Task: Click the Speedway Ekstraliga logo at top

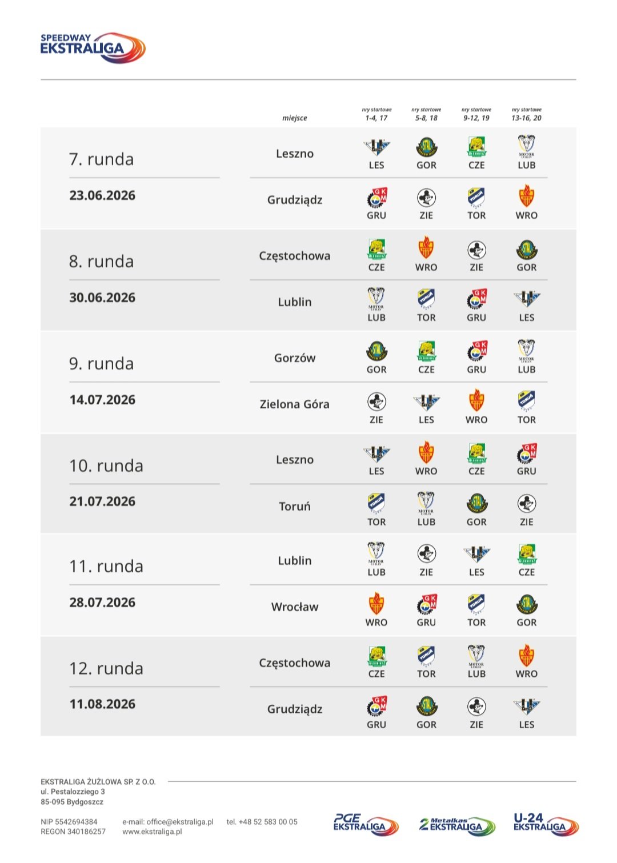Action: point(93,47)
